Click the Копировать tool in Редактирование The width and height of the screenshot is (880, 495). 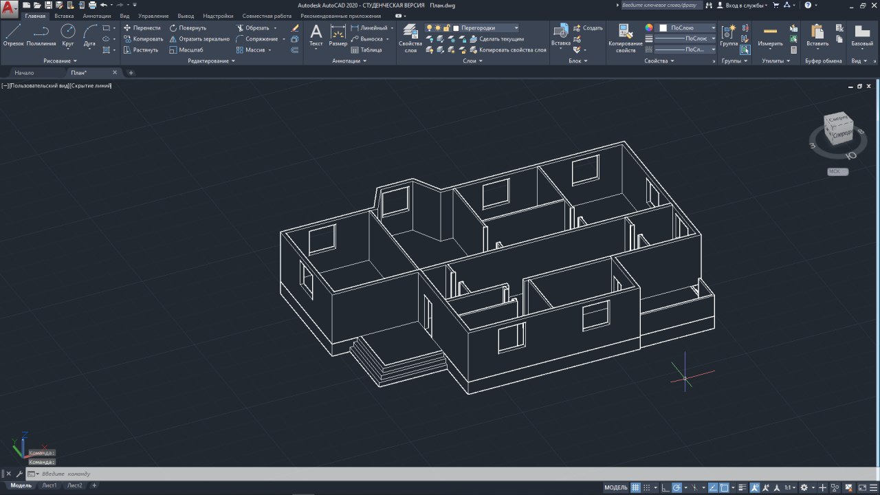pos(143,39)
